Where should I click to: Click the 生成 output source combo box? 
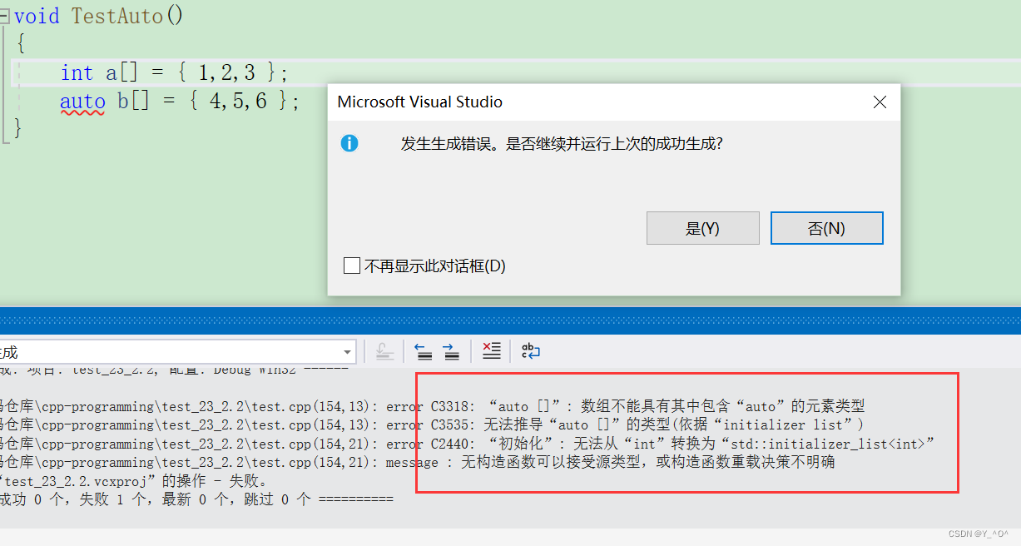pyautogui.click(x=166, y=352)
